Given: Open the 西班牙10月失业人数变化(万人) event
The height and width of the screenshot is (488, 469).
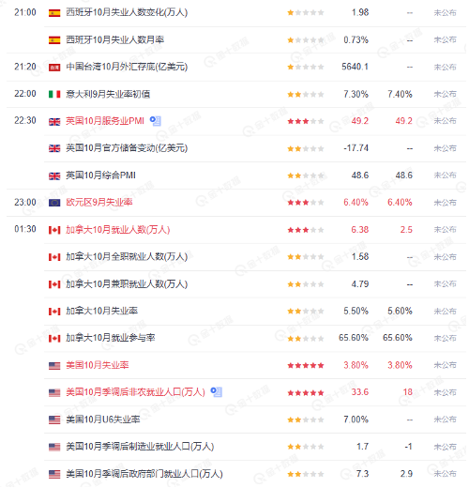Looking at the screenshot, I should (127, 12).
